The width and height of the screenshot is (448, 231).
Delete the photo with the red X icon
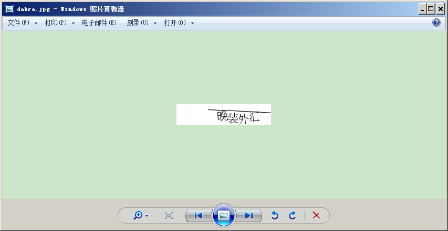[316, 215]
